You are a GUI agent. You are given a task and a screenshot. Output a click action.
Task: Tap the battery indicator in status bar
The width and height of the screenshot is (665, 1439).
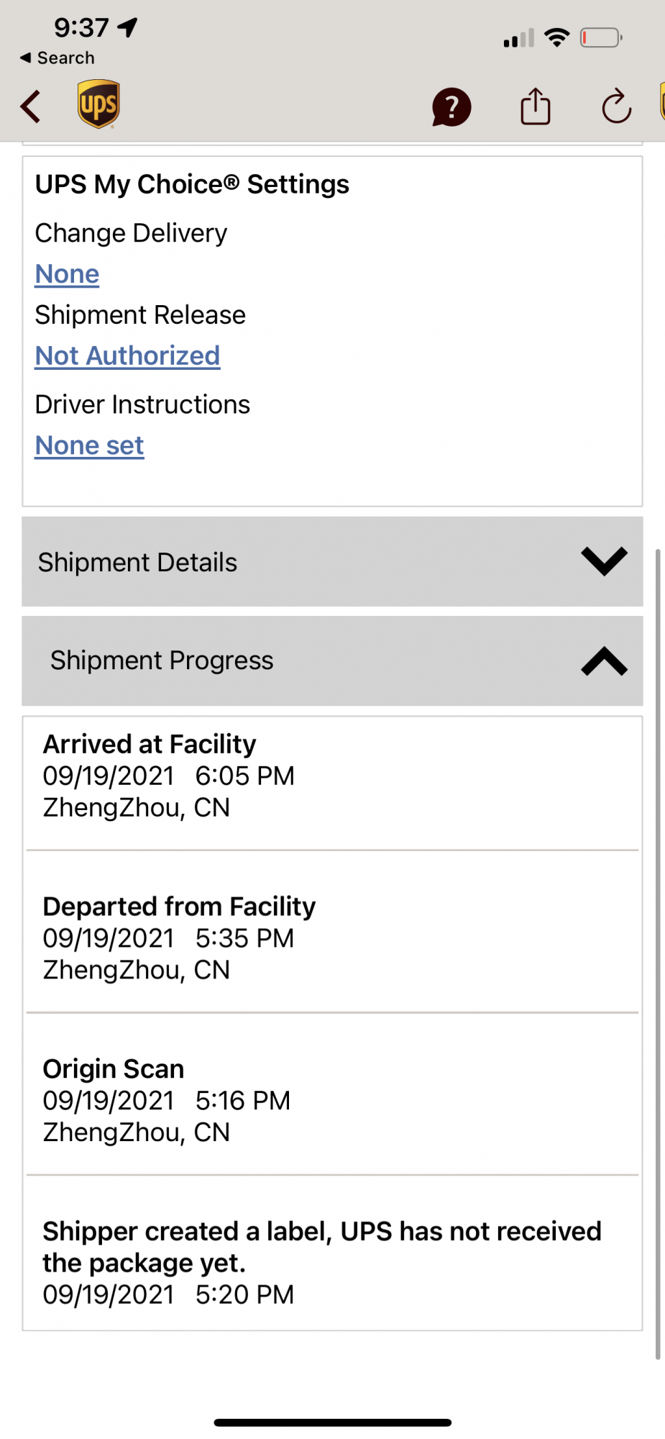[x=601, y=37]
